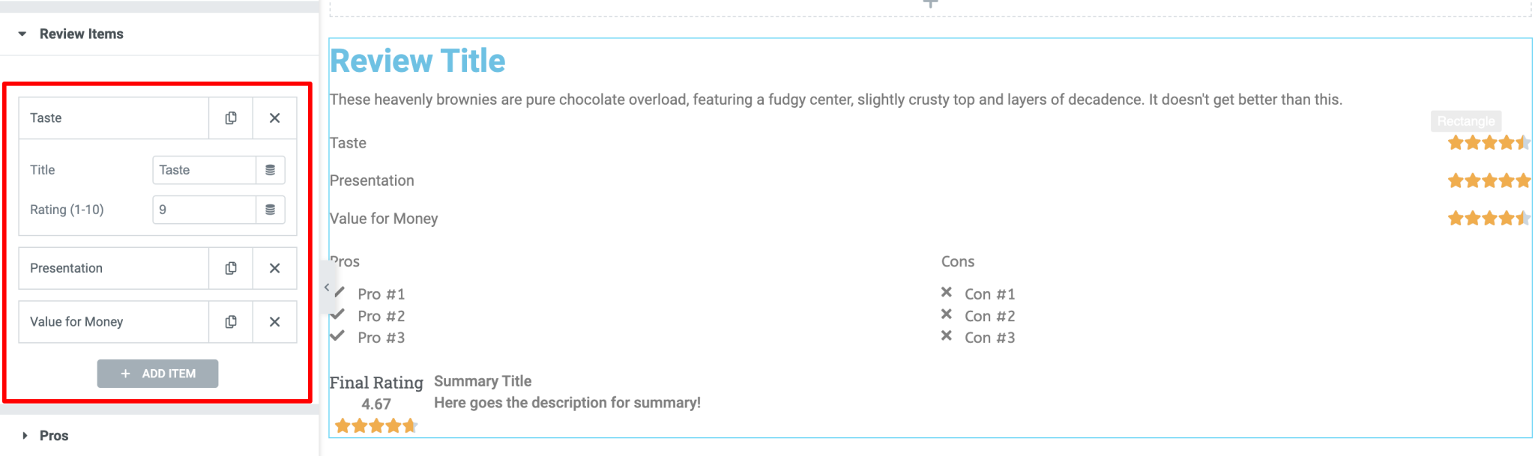This screenshot has height=456, width=1535.
Task: Duplicate the Taste review item
Action: coord(231,118)
